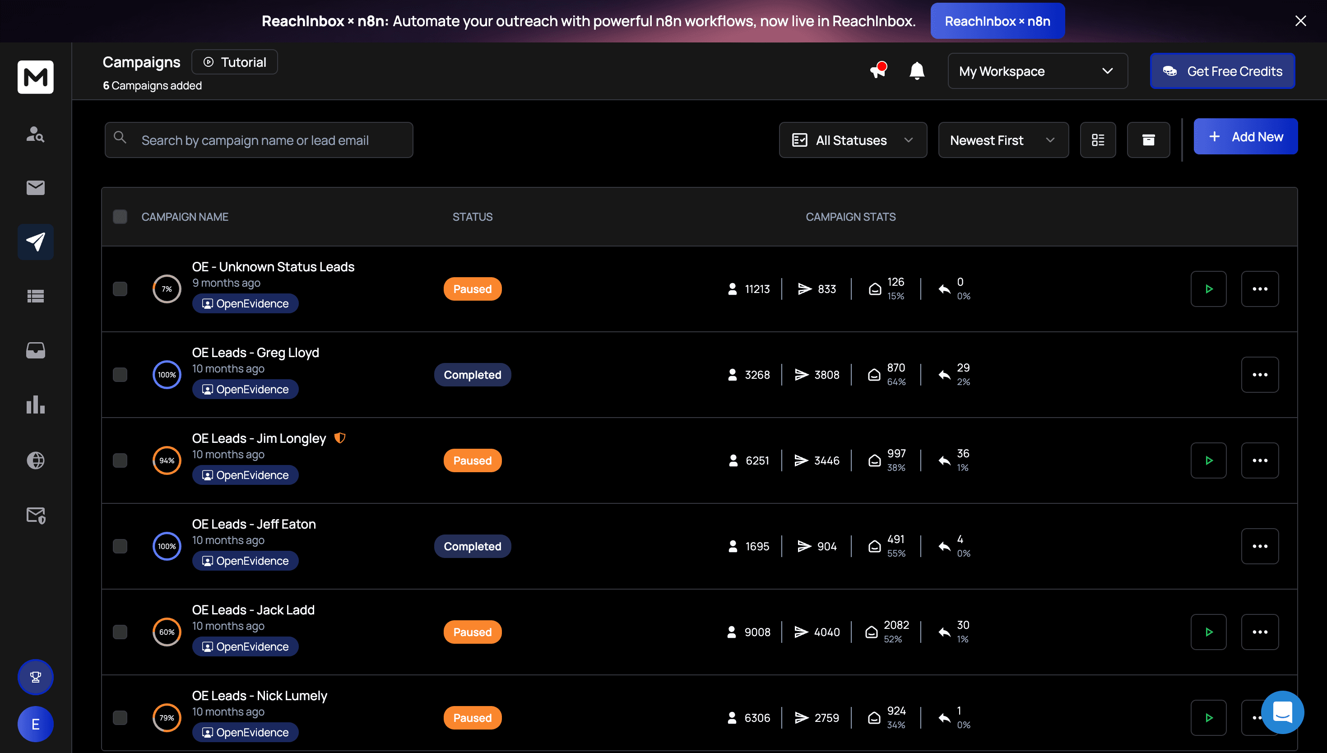
Task: Select the Lead Finder person-search icon
Action: tap(35, 135)
